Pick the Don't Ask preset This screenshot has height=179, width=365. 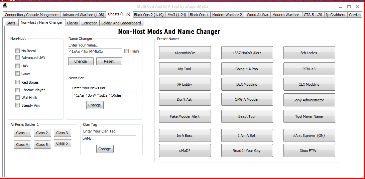(185, 99)
